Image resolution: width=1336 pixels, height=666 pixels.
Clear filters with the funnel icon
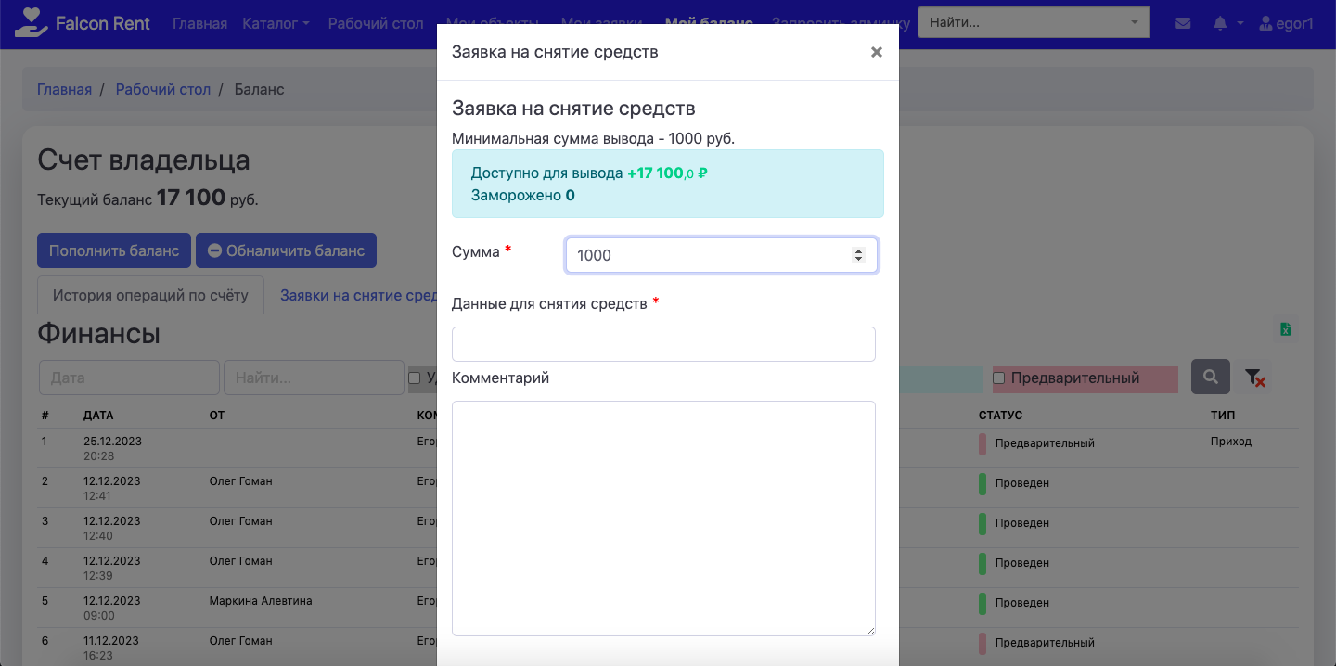click(x=1253, y=378)
